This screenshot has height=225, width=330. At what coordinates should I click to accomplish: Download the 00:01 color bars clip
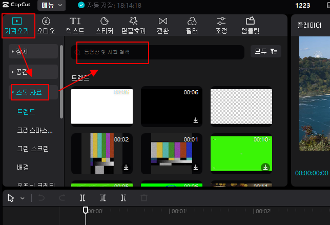click(196, 167)
